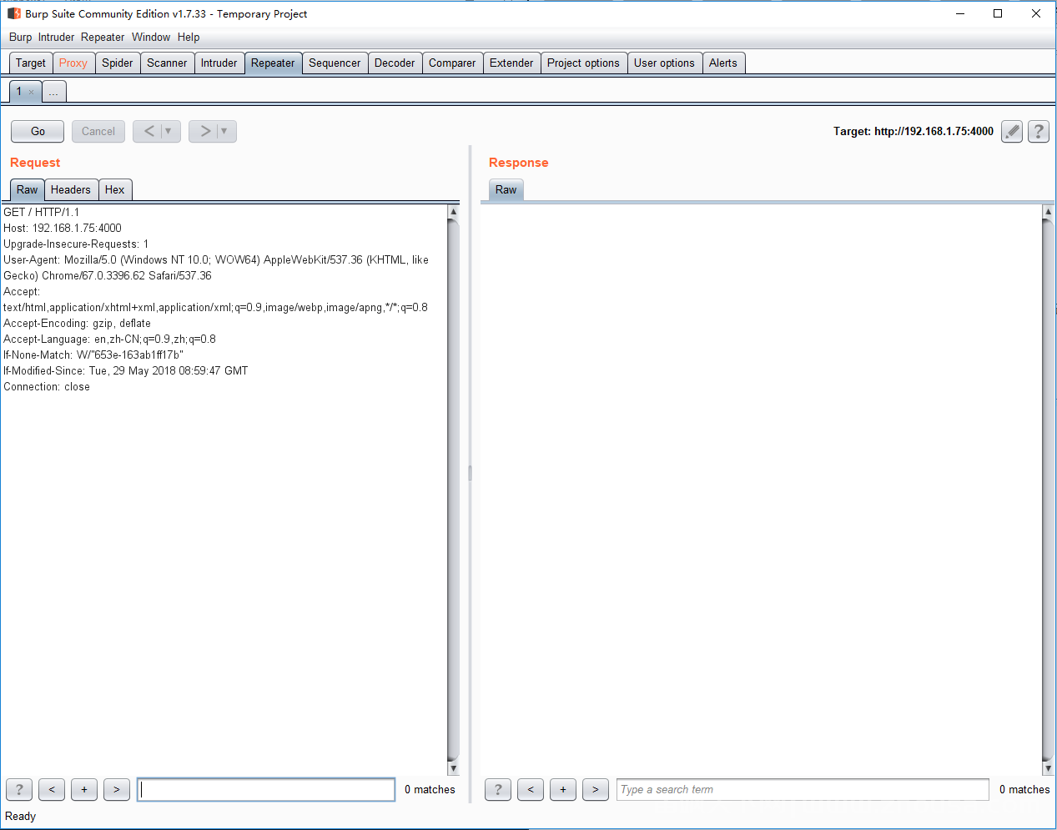
Task: Open the Burp menu
Action: 20,37
